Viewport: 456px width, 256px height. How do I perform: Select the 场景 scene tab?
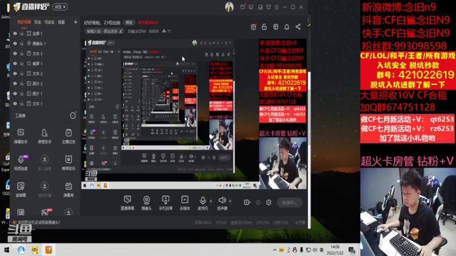[x=62, y=22]
